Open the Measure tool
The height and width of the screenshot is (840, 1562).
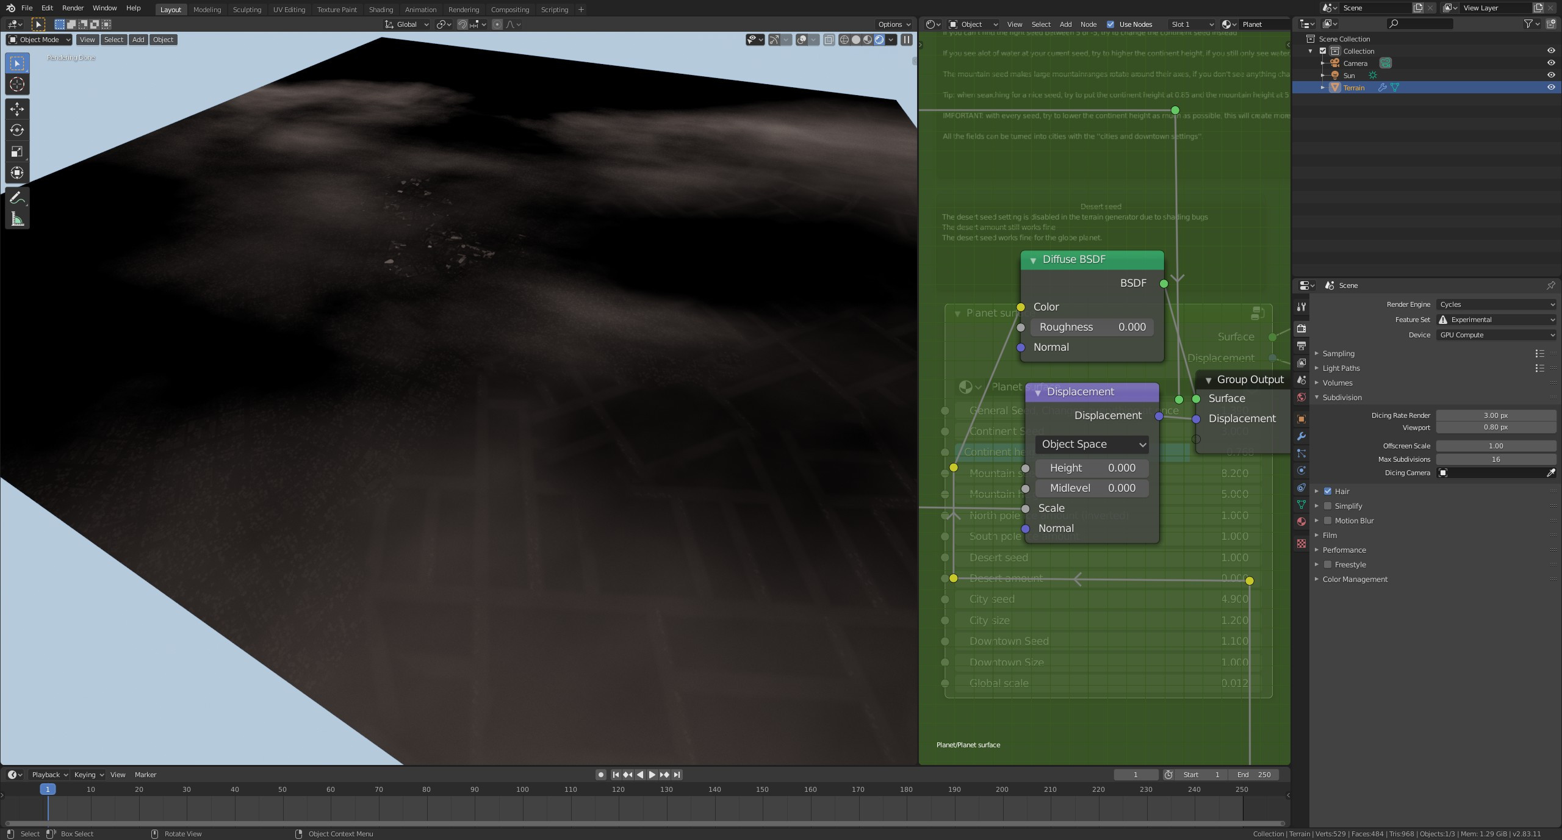(x=17, y=218)
